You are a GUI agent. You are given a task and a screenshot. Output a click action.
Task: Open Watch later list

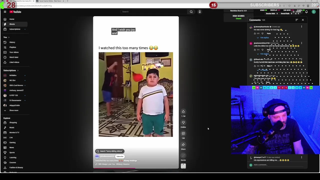coord(14,57)
